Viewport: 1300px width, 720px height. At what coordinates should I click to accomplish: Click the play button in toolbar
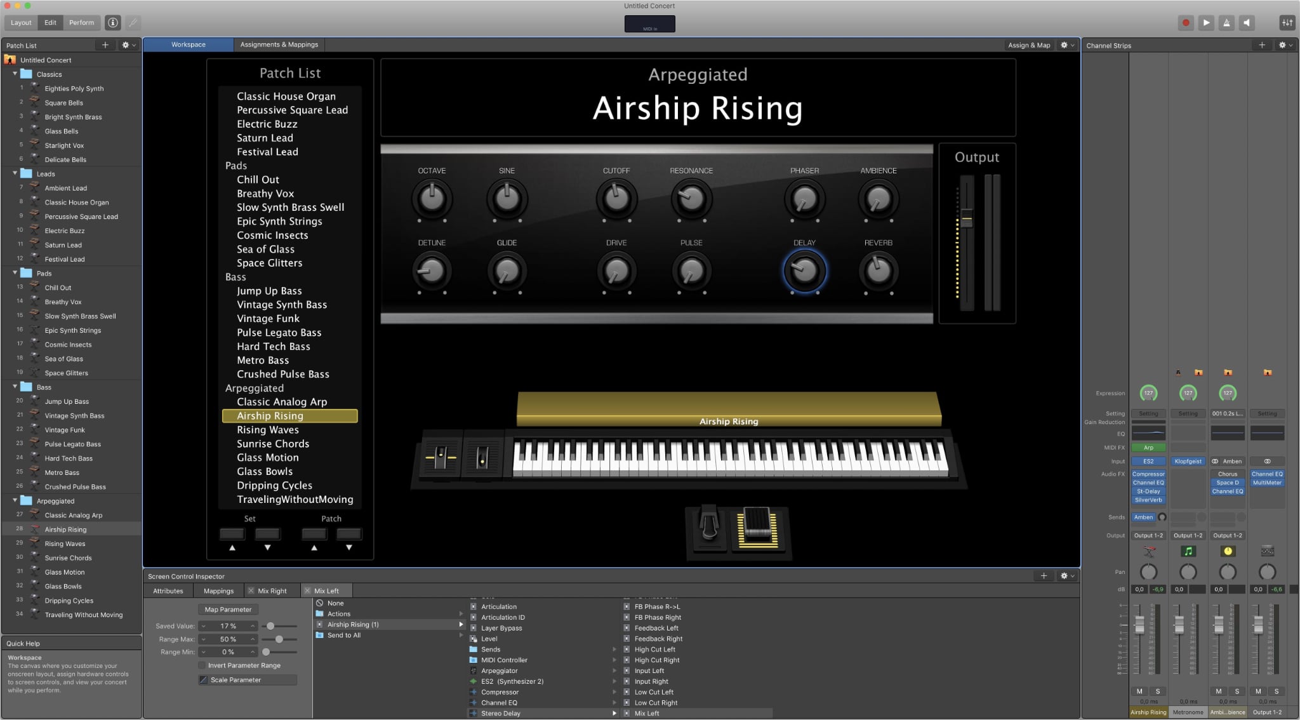1206,23
